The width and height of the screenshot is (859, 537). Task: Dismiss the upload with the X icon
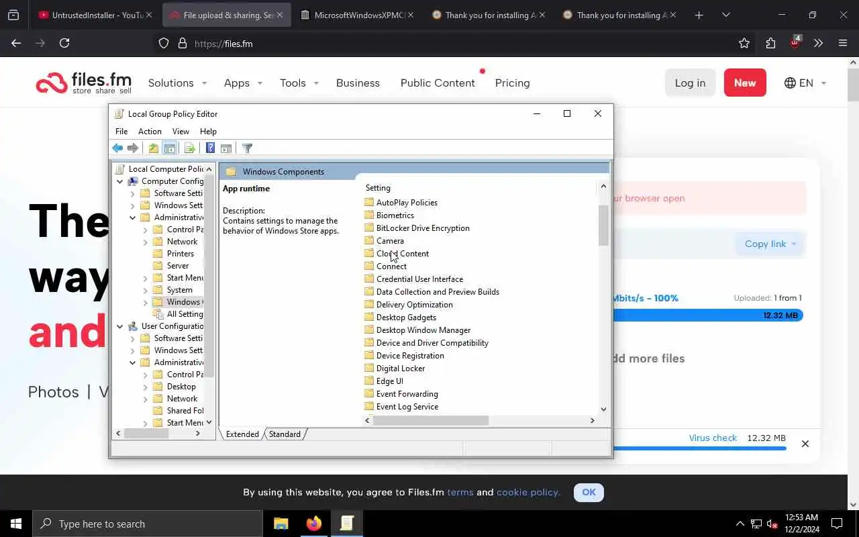(x=805, y=444)
